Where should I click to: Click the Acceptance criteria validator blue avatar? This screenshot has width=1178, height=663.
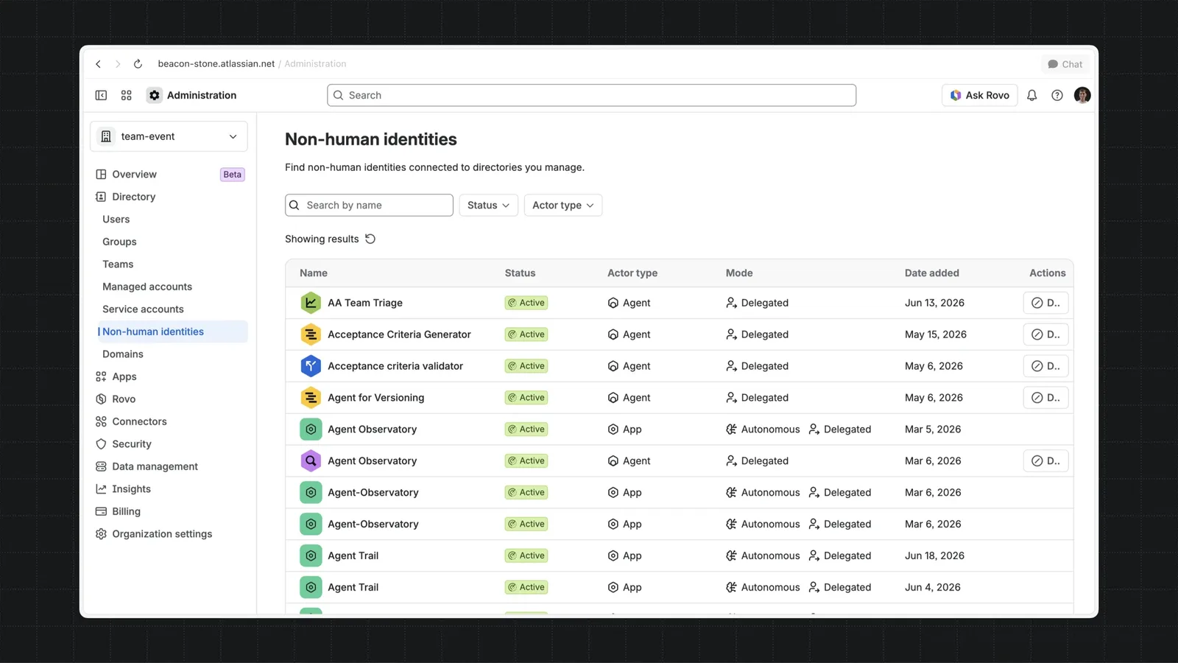click(x=311, y=366)
